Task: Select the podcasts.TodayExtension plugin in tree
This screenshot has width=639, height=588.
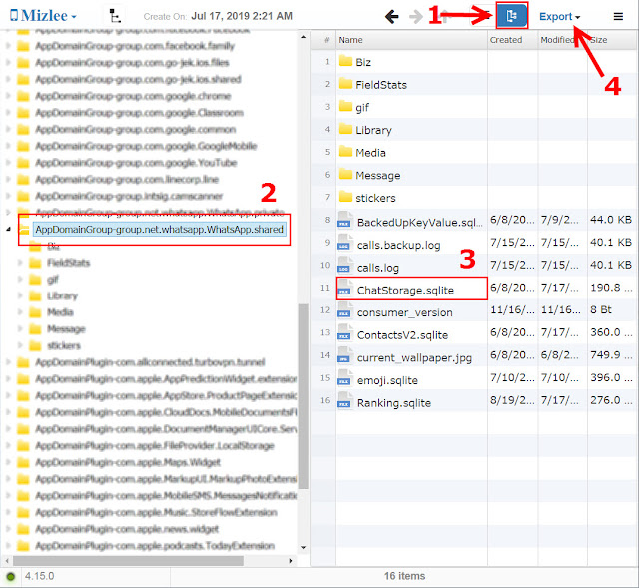Action: [155, 546]
